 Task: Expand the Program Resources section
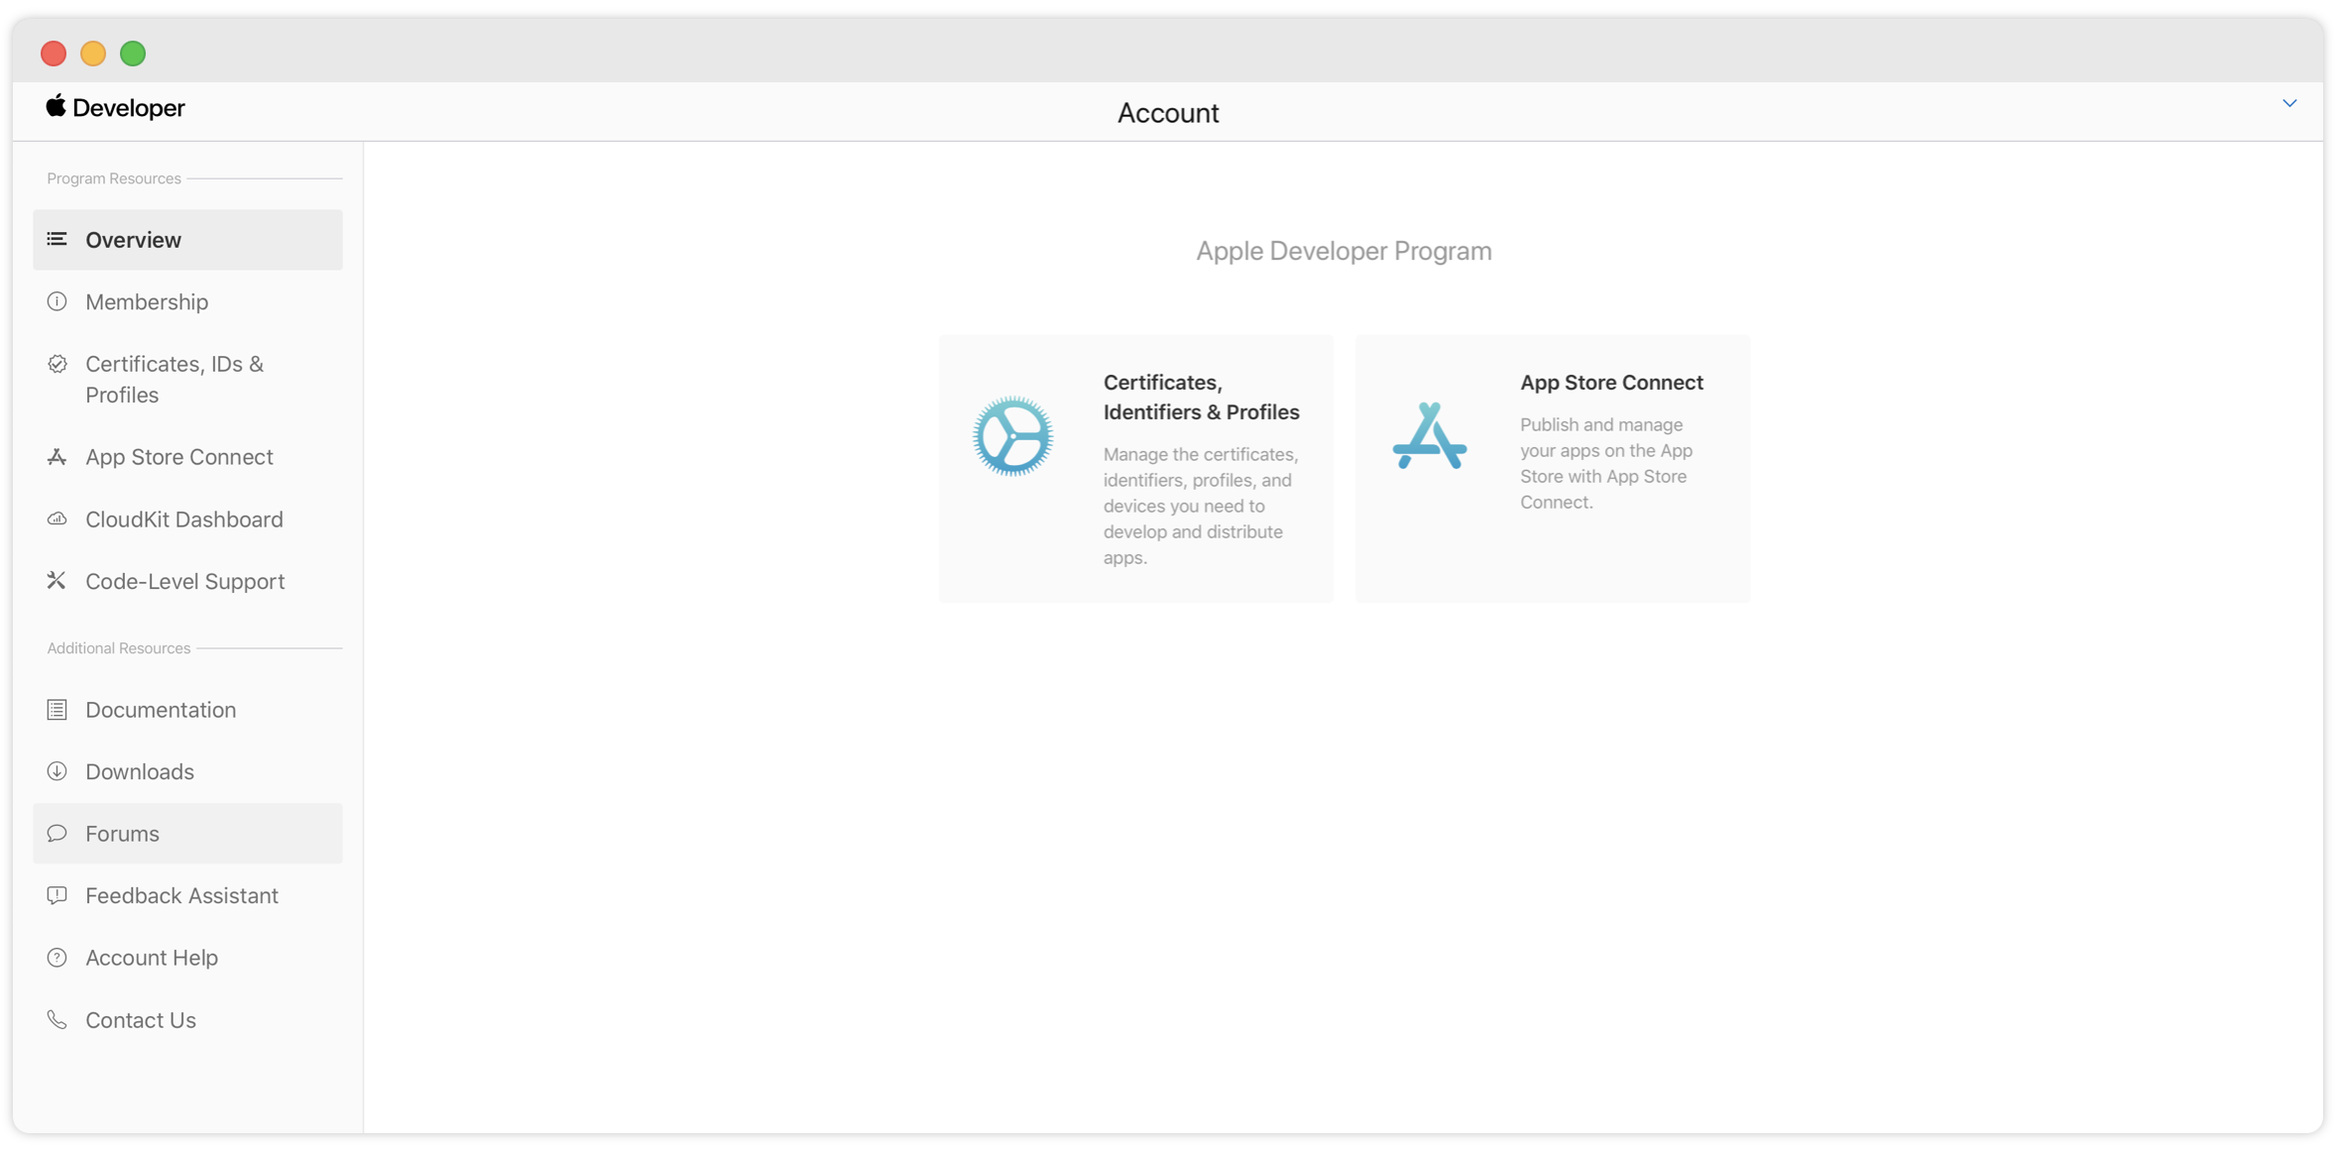click(111, 178)
